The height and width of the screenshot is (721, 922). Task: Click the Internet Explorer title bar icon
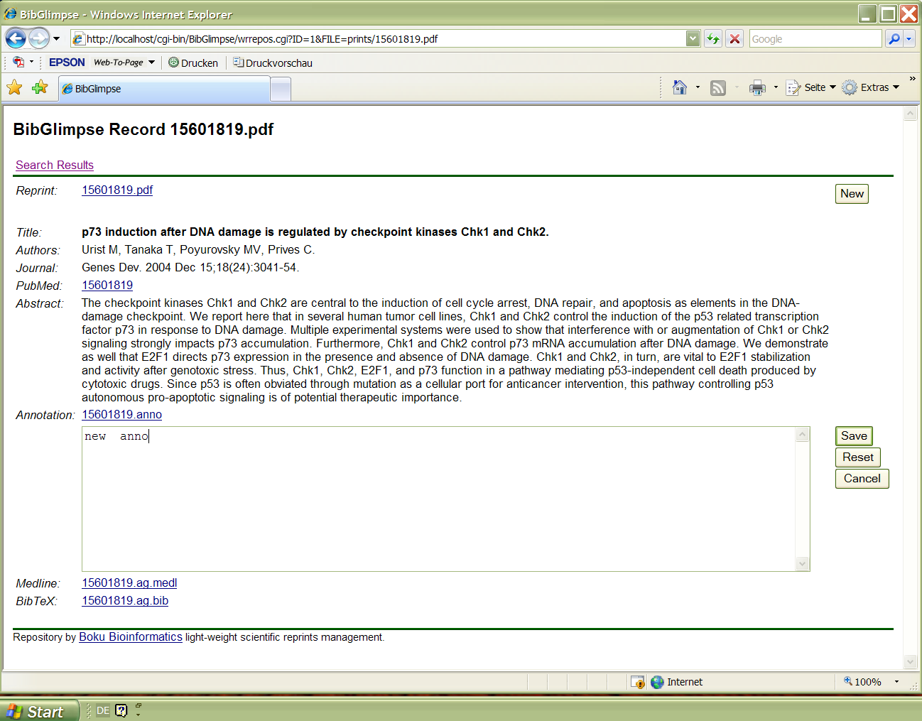click(x=10, y=13)
